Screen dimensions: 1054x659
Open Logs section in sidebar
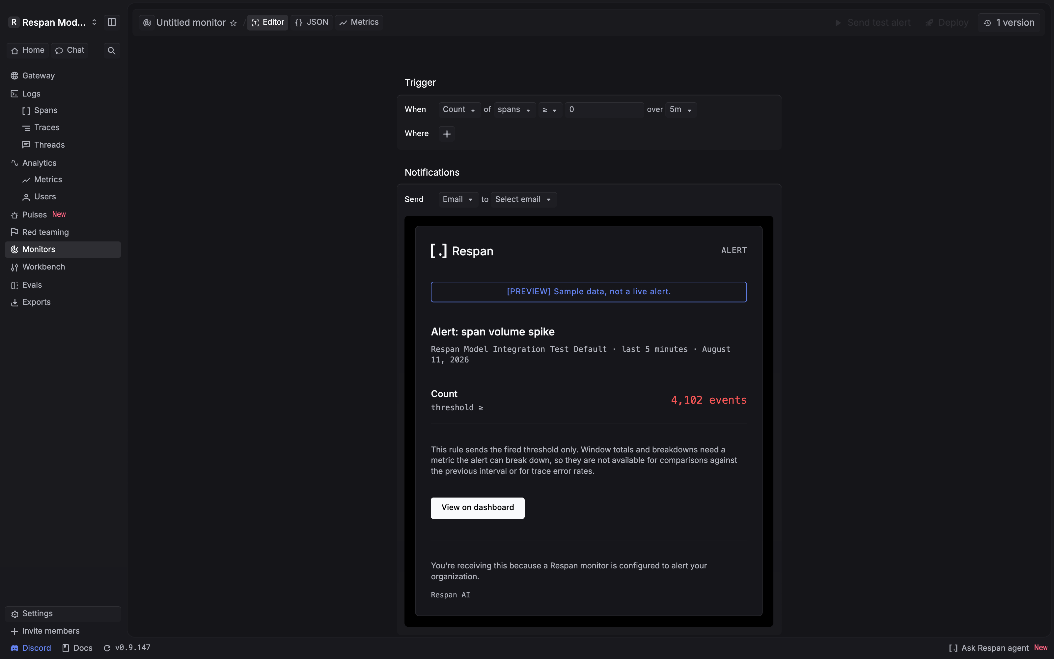pyautogui.click(x=63, y=94)
